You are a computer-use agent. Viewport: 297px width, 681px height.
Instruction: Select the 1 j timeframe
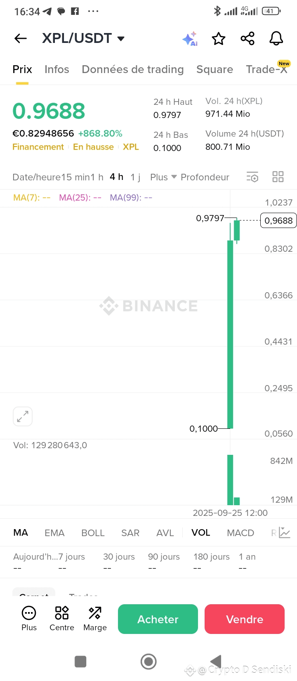[x=135, y=177]
